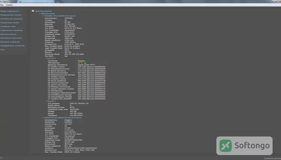Click the Свободно value 118 GB (25%)
The height and width of the screenshot is (160, 281).
pyautogui.click(x=76, y=115)
